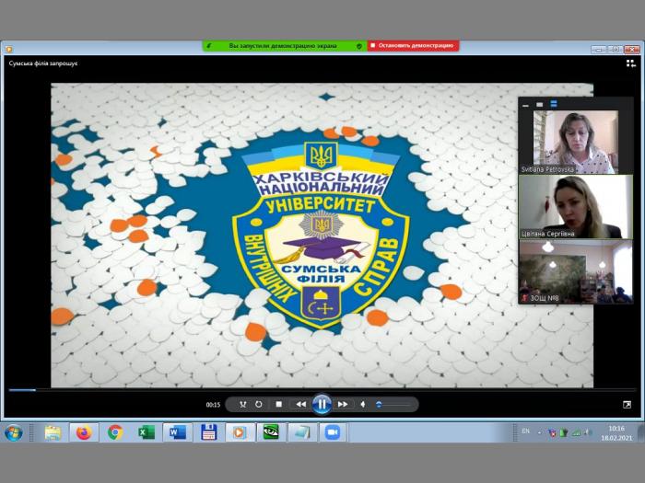The width and height of the screenshot is (645, 483).
Task: Skip to previous track with rewind button
Action: (x=300, y=404)
